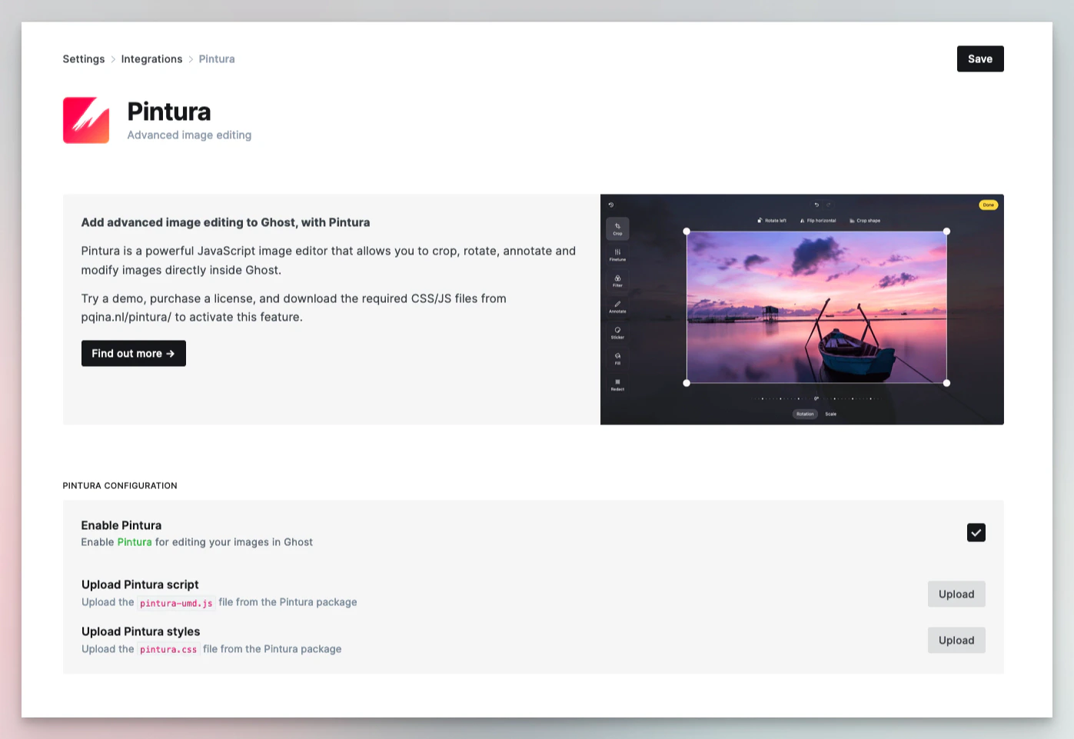Choose the Redact tool

coord(617,384)
